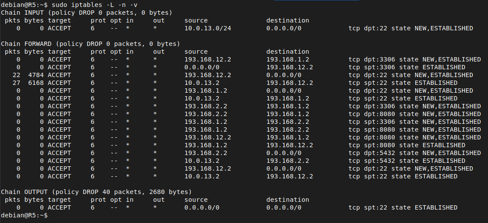
Task: Select the 'Chain INPUT (policy DROP' header line
Action: 86,13
